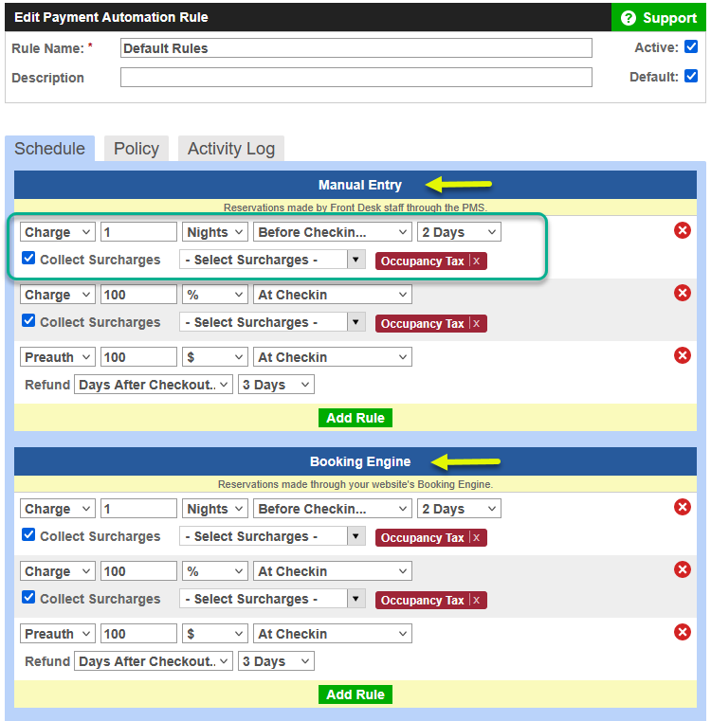Delete first Manual Entry charge rule
711x721 pixels.
[x=682, y=230]
